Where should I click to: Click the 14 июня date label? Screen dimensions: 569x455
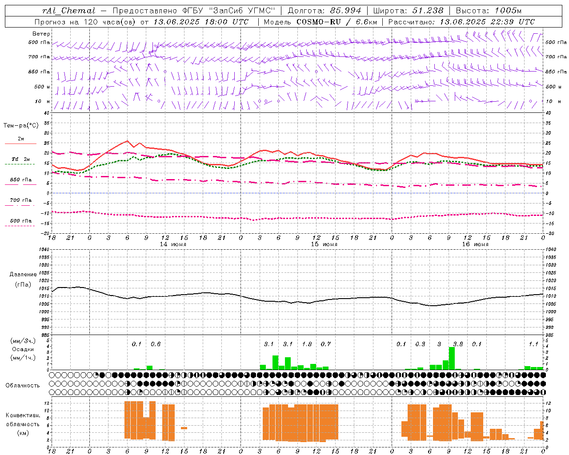click(173, 244)
